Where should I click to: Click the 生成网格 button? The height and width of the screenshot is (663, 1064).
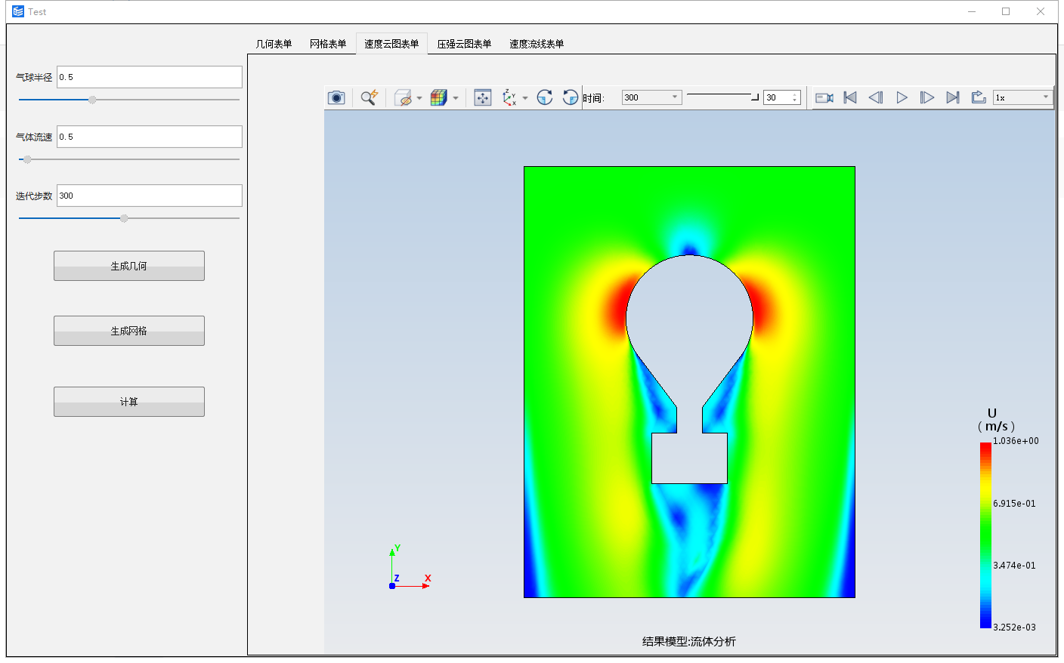pos(129,331)
